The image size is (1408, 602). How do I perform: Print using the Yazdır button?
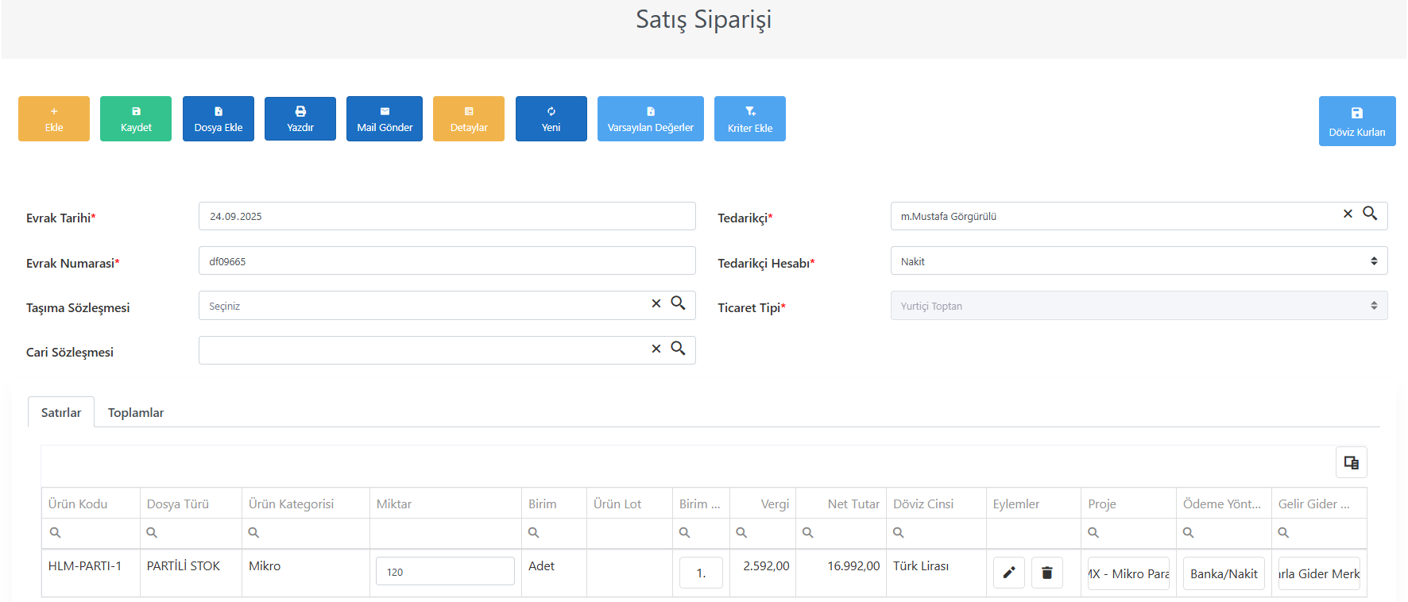[x=300, y=119]
